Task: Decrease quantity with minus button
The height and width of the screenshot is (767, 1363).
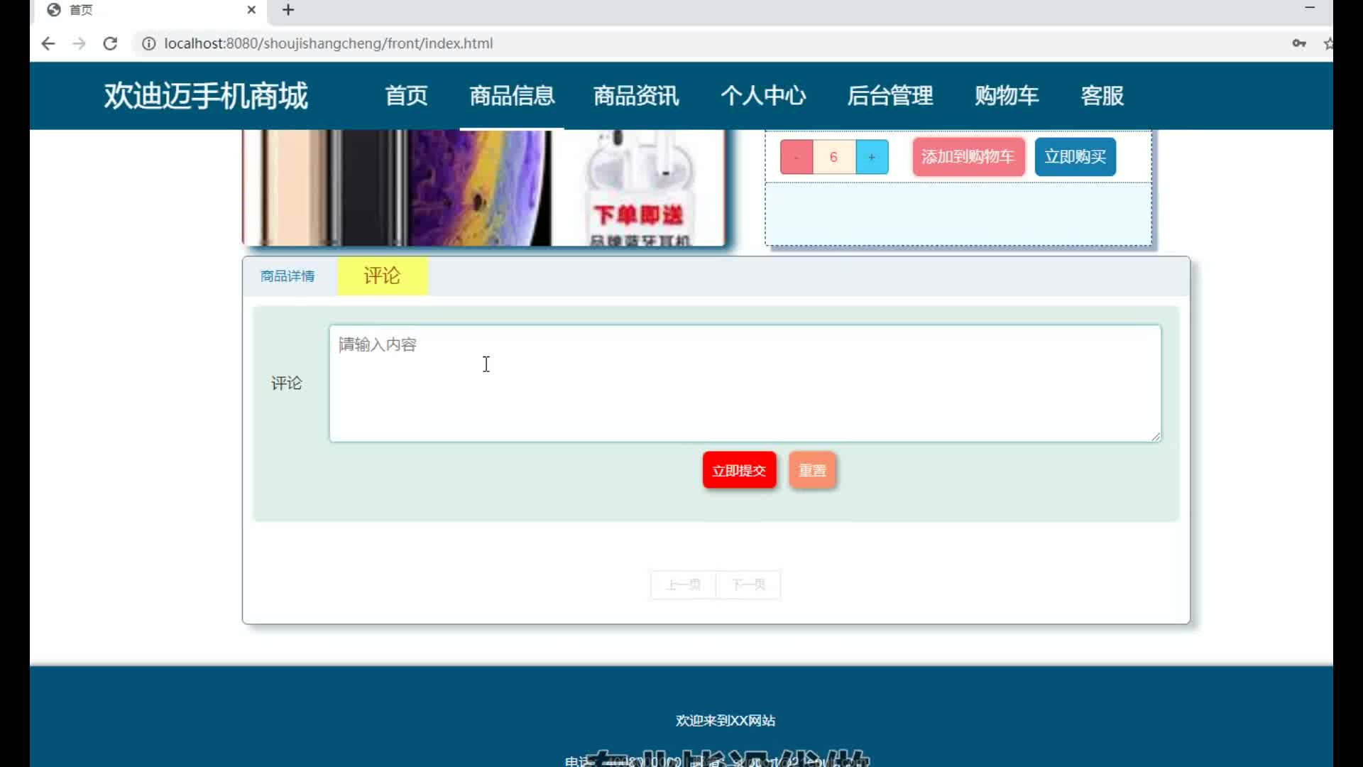Action: point(797,157)
